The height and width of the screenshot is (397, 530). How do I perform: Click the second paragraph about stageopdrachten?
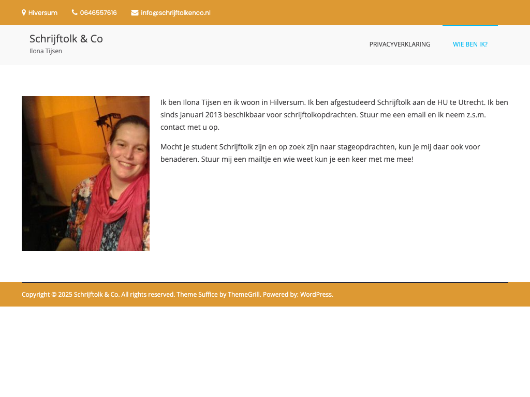coord(320,153)
